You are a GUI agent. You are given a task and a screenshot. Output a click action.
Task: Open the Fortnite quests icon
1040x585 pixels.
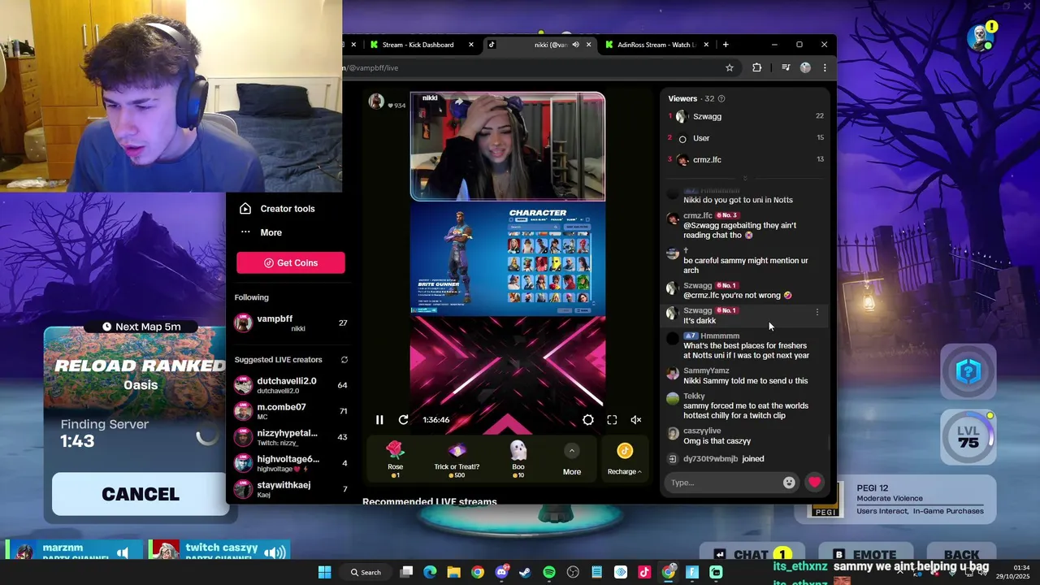click(968, 372)
